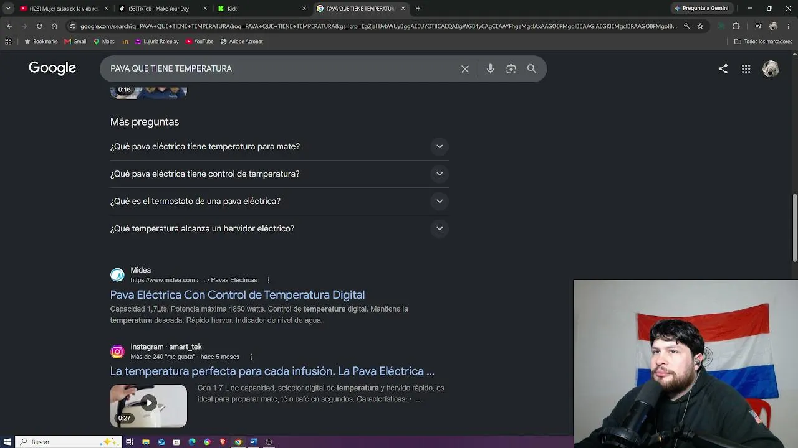Screen dimensions: 798x448
Task: Click the browser address bar URL
Action: pos(378,26)
